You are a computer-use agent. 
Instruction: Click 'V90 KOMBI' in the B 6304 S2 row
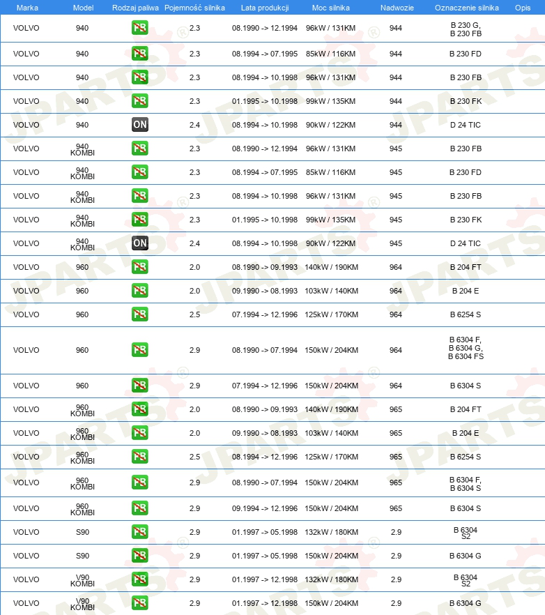[82, 580]
